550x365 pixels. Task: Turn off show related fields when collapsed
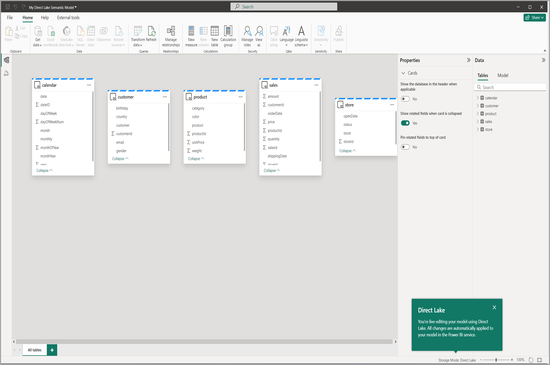click(405, 123)
